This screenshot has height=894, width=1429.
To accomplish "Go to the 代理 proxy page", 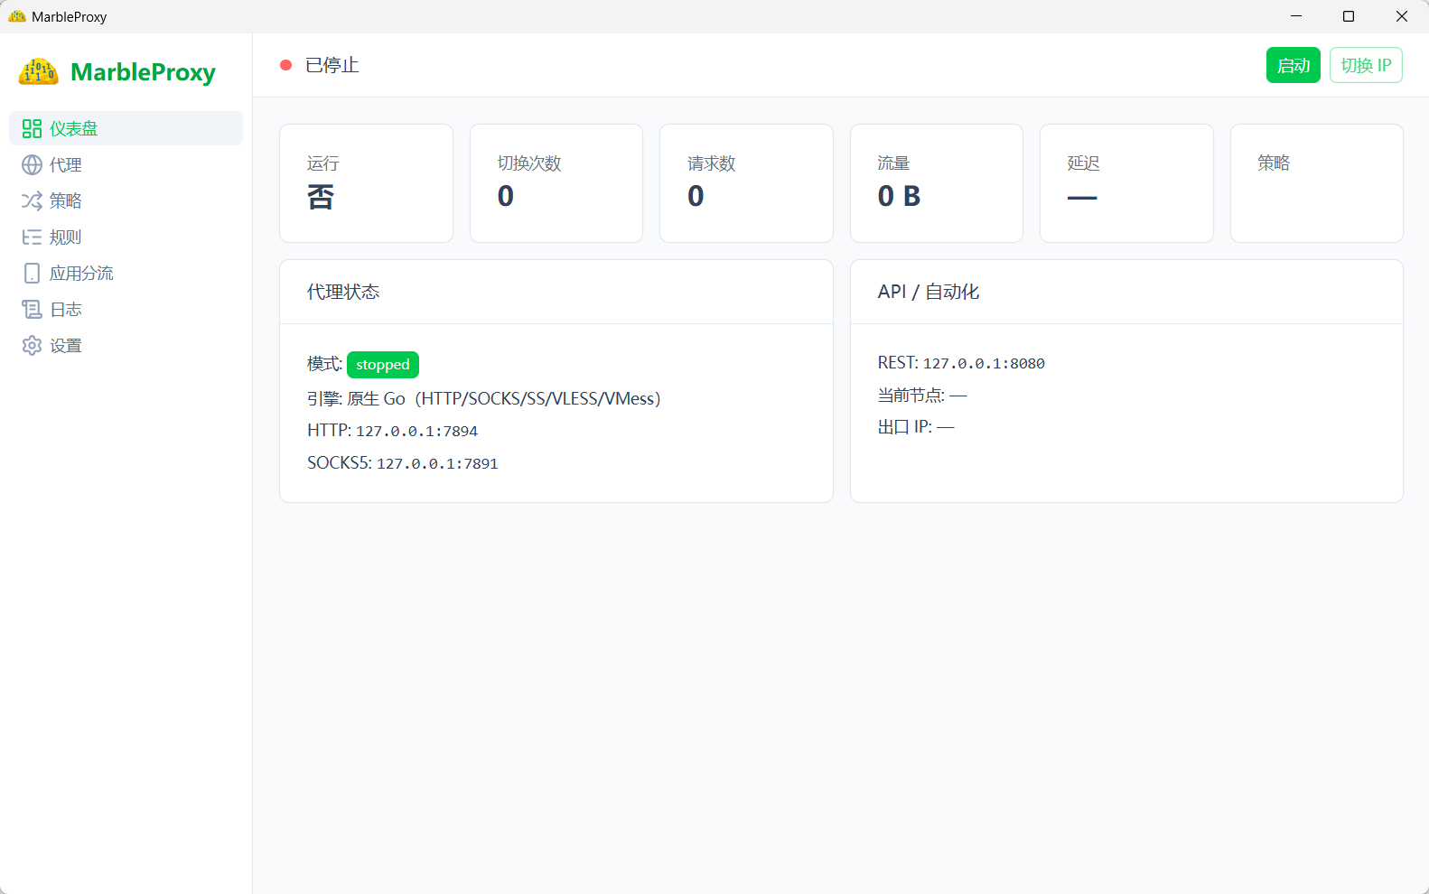I will [x=126, y=164].
